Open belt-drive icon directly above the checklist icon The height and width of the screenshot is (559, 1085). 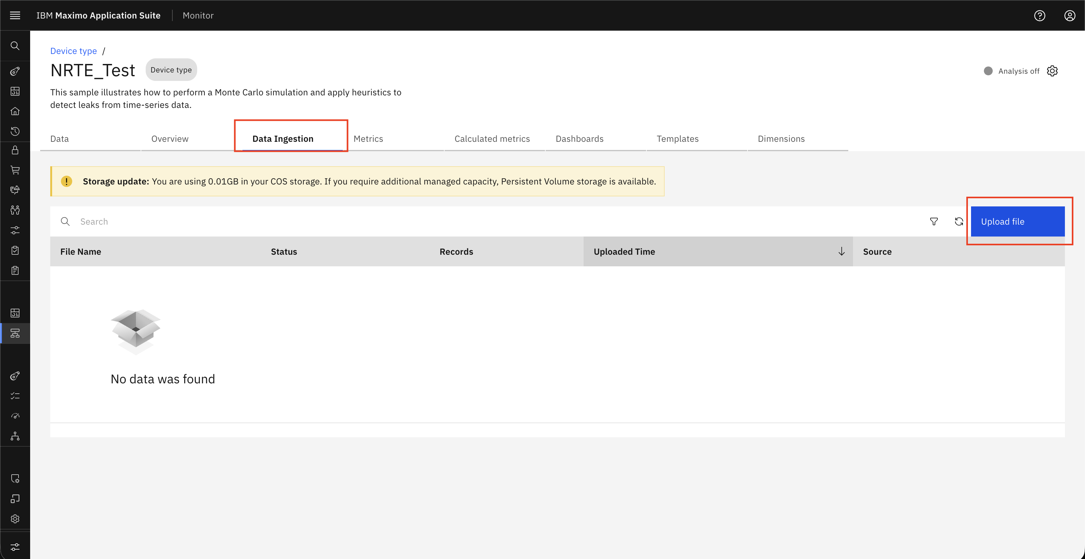click(x=15, y=376)
